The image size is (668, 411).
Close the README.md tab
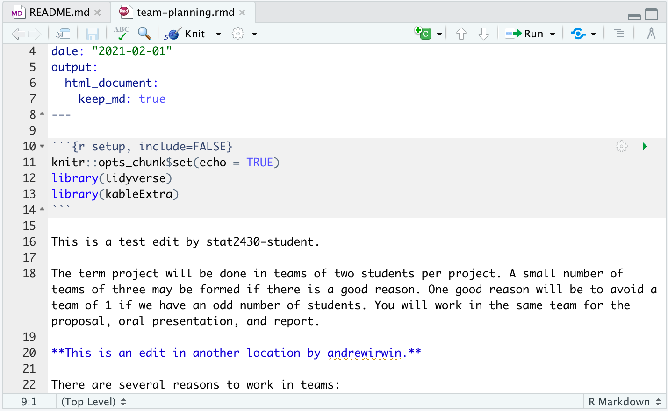click(97, 13)
